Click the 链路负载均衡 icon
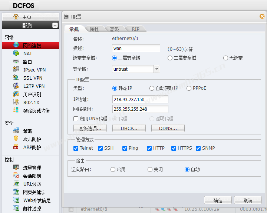This screenshot has height=213, width=267. (16, 110)
